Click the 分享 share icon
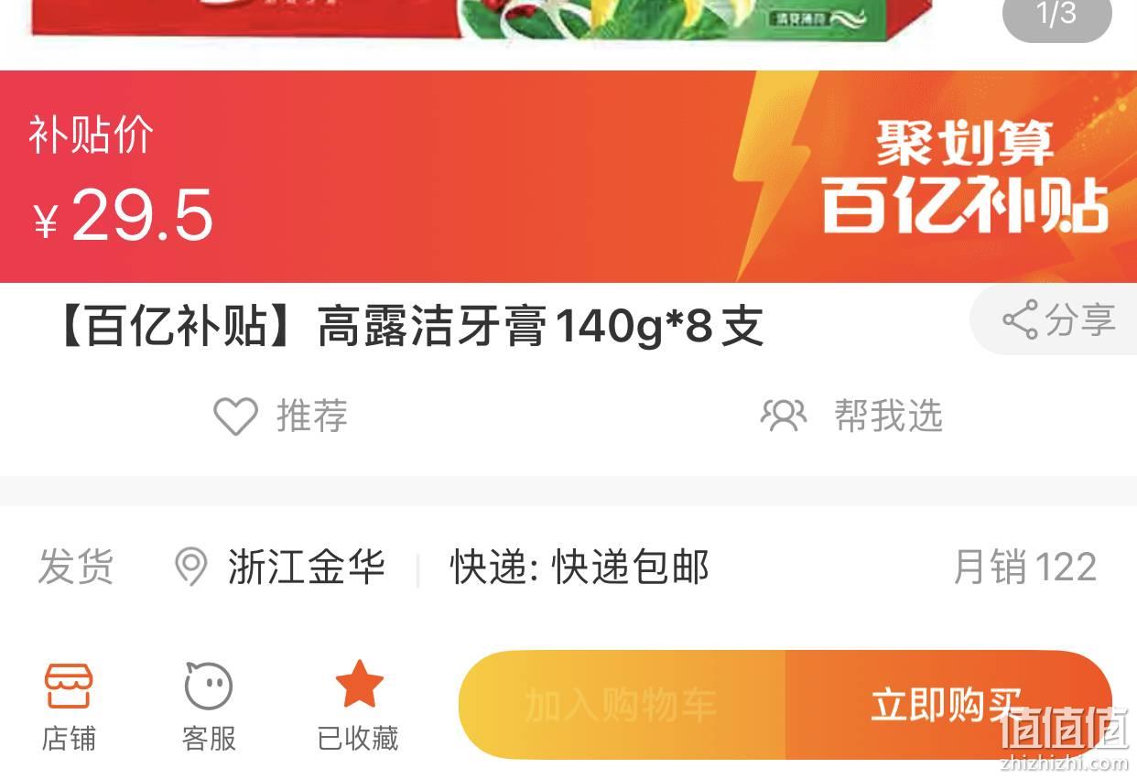This screenshot has width=1137, height=779. tap(1020, 319)
